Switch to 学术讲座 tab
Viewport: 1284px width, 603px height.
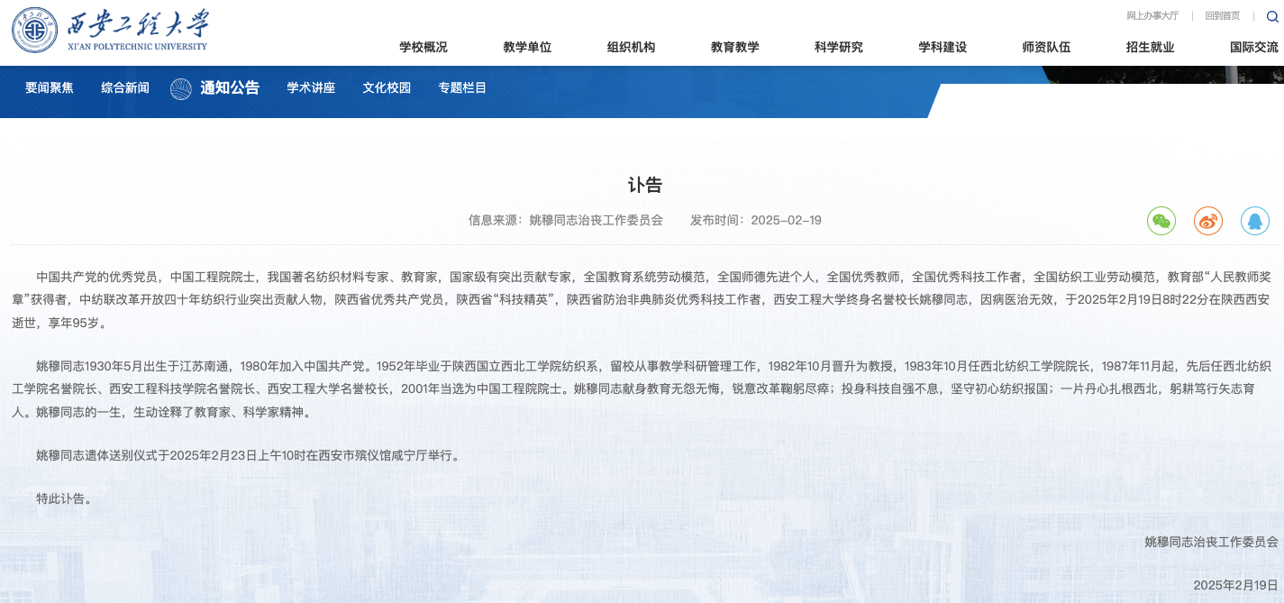click(x=311, y=88)
